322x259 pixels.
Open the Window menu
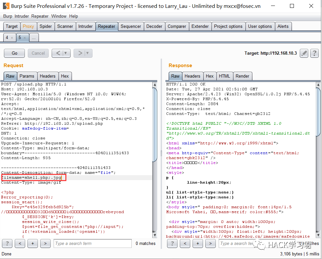click(x=59, y=16)
